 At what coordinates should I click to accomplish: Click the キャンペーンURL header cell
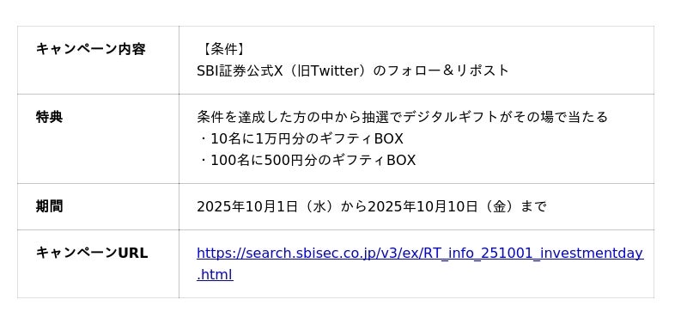tap(98, 264)
